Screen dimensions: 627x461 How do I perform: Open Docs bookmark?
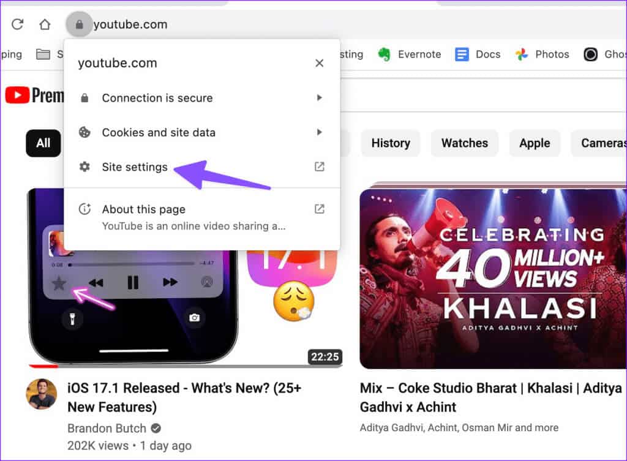tap(478, 54)
